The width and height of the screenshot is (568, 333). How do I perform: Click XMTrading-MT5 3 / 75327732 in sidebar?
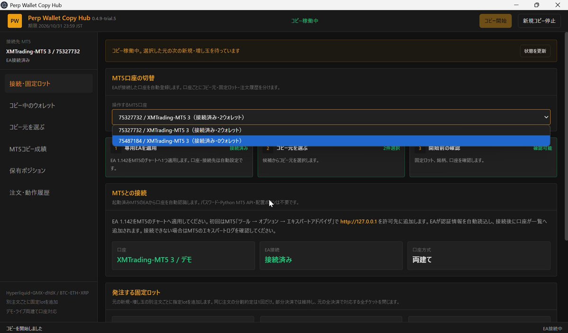coord(43,51)
